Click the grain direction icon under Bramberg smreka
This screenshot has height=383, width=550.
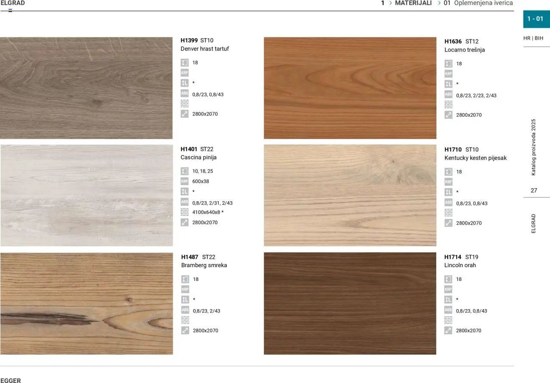pyautogui.click(x=185, y=300)
